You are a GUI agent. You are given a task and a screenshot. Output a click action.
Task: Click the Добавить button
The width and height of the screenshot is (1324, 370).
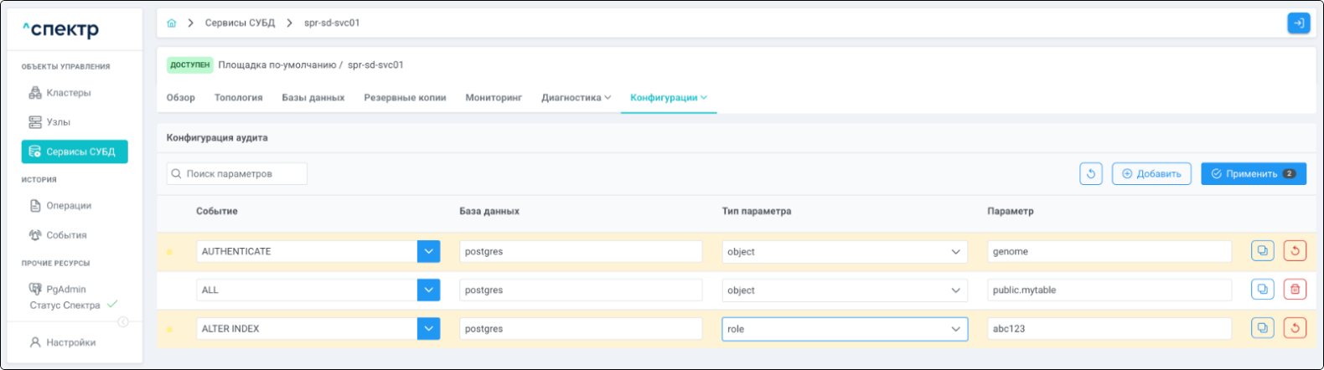coord(1151,174)
